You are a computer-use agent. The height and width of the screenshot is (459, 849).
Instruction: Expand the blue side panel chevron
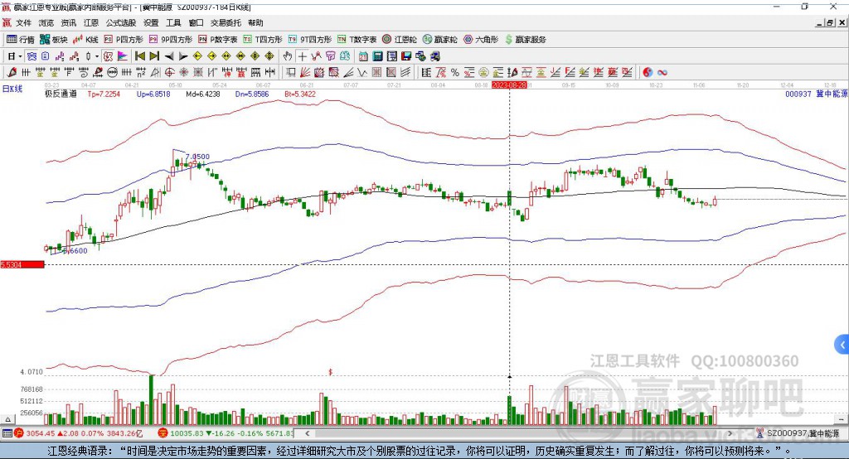(842, 345)
